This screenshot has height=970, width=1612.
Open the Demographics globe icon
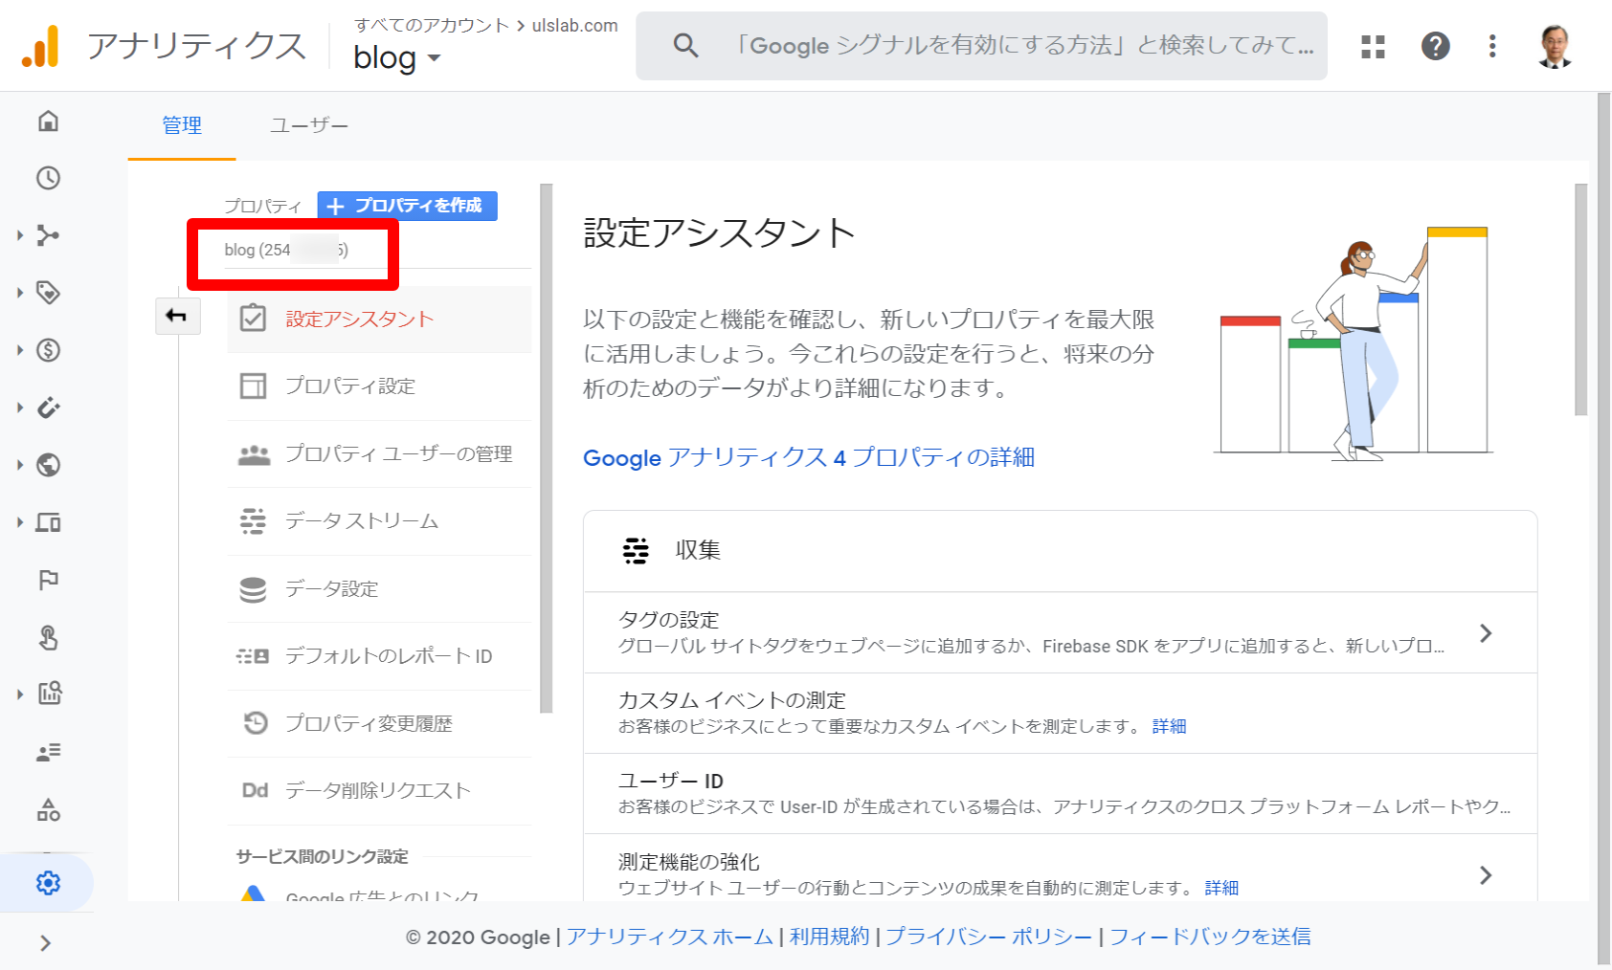(48, 465)
